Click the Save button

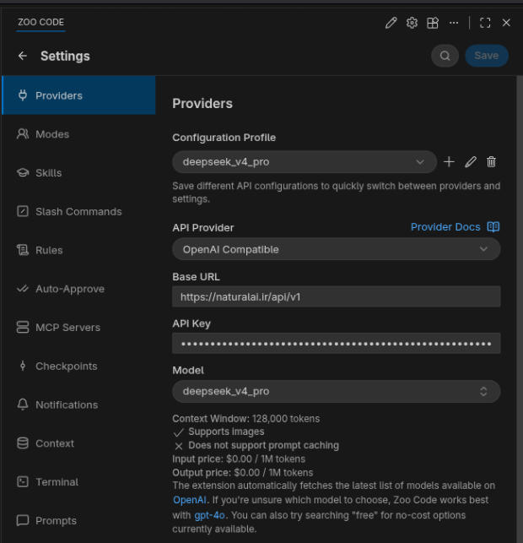pyautogui.click(x=487, y=56)
